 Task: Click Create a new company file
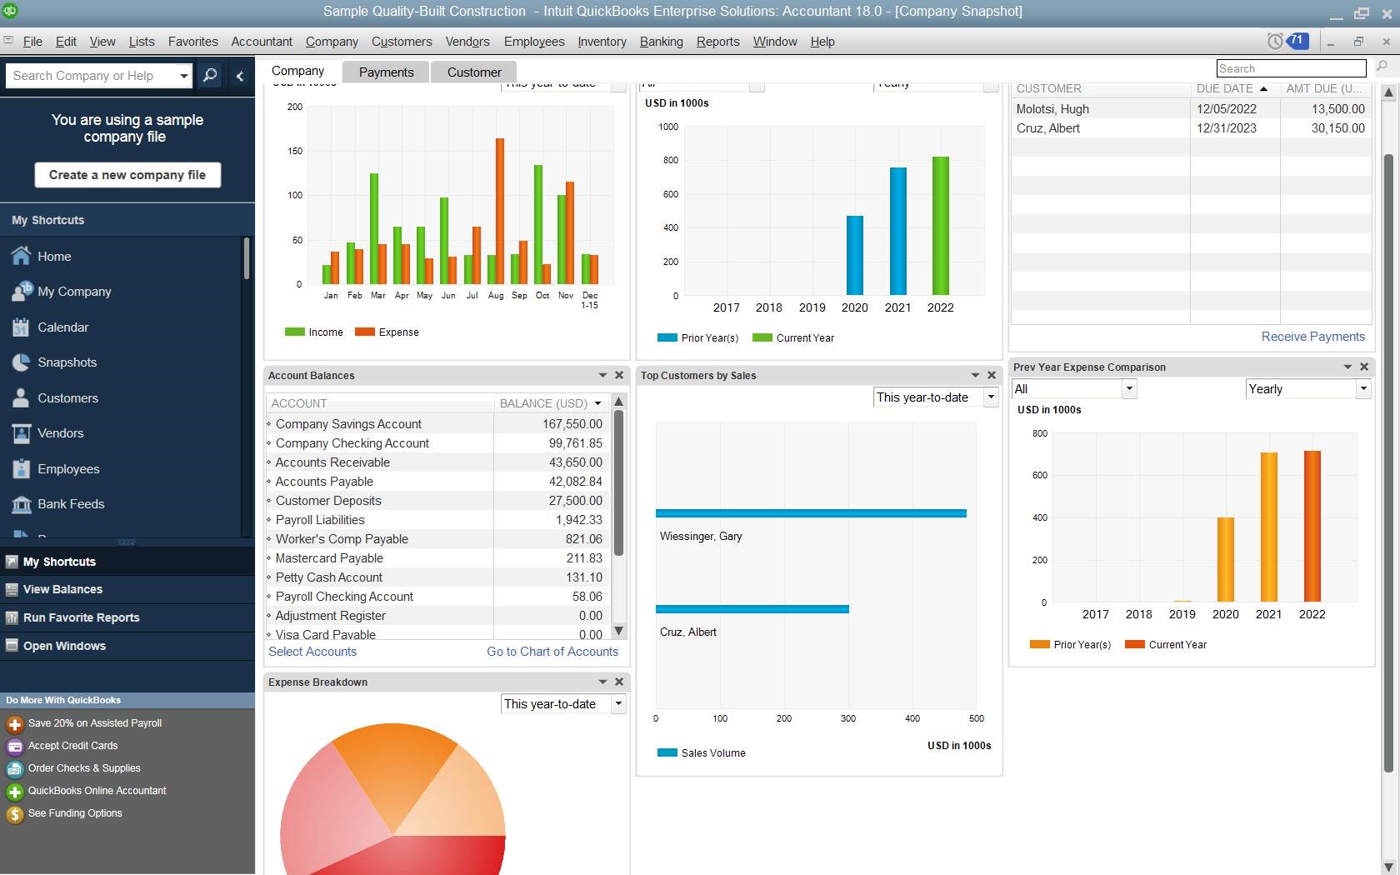(127, 175)
